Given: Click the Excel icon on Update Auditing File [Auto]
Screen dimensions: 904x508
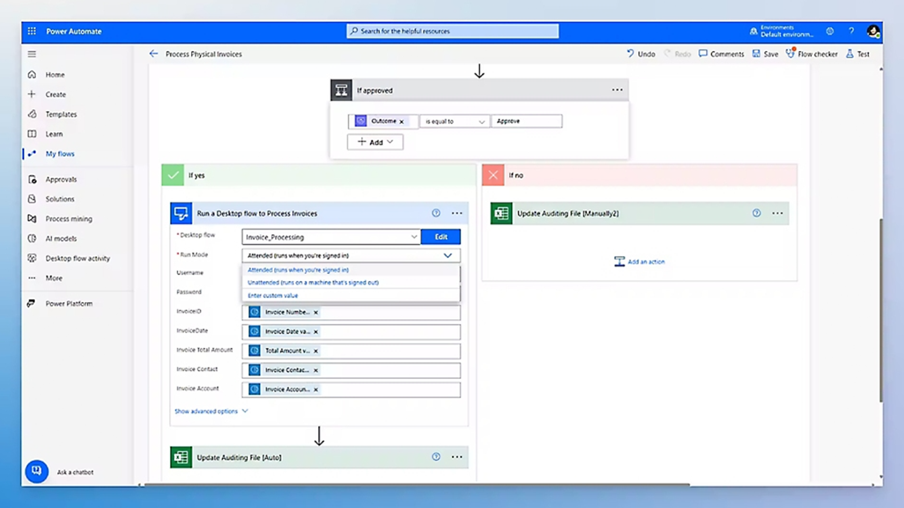Looking at the screenshot, I should pyautogui.click(x=181, y=457).
